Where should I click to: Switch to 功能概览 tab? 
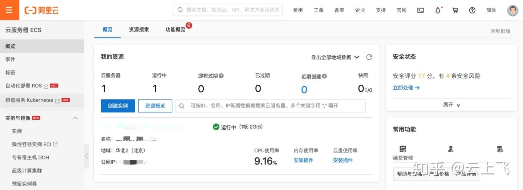click(x=175, y=29)
